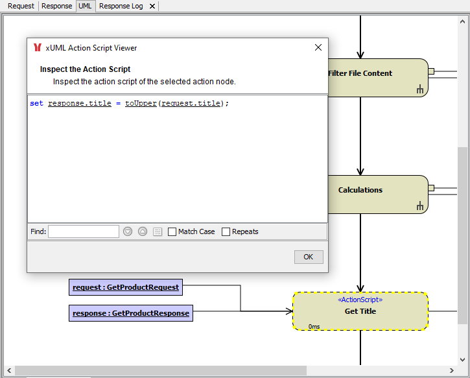Switch to the Response tab
The width and height of the screenshot is (470, 378).
click(x=57, y=6)
